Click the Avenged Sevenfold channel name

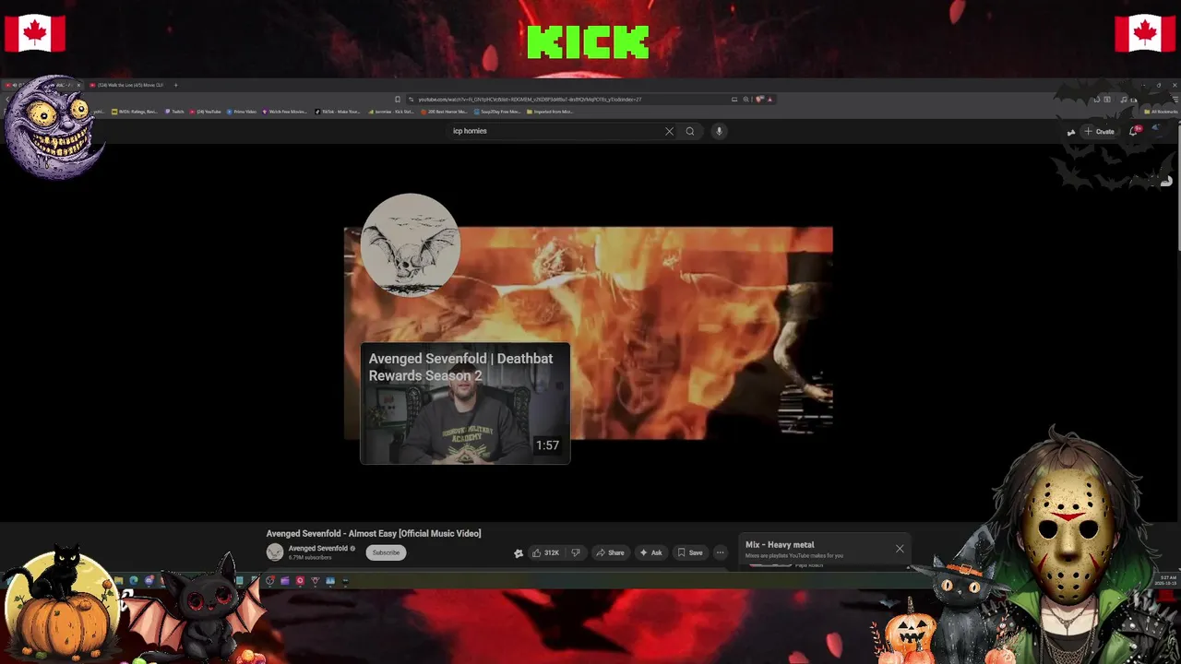coord(318,548)
